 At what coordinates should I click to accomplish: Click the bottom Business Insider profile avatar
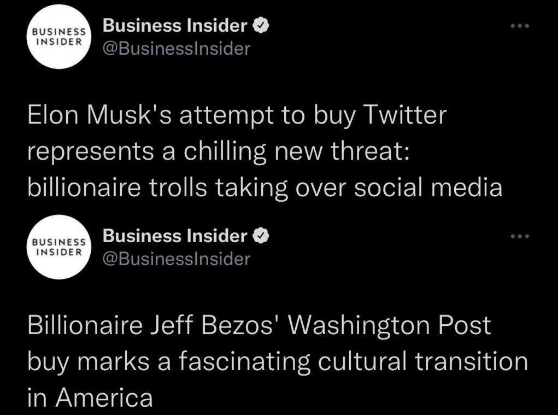pos(58,248)
